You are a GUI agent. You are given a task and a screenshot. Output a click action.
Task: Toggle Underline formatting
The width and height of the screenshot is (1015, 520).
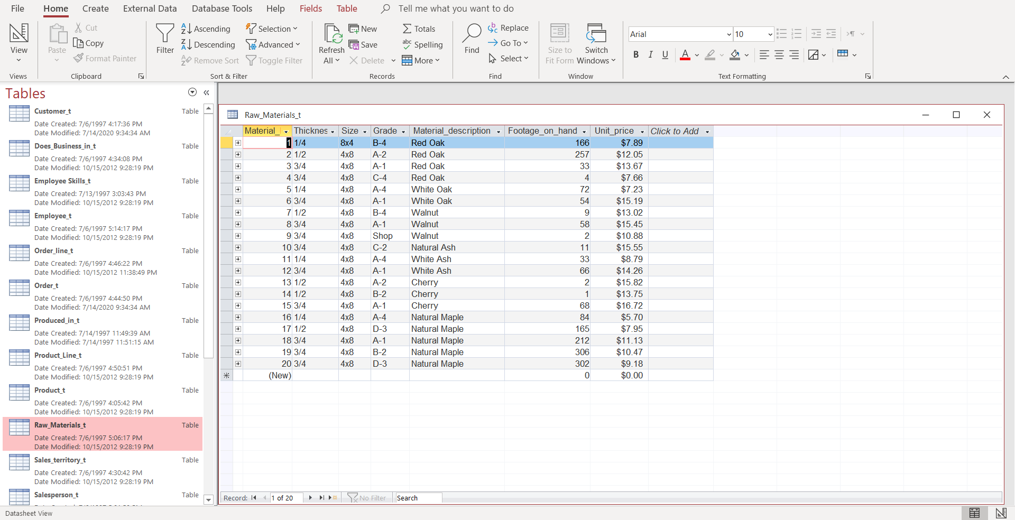[x=666, y=54]
